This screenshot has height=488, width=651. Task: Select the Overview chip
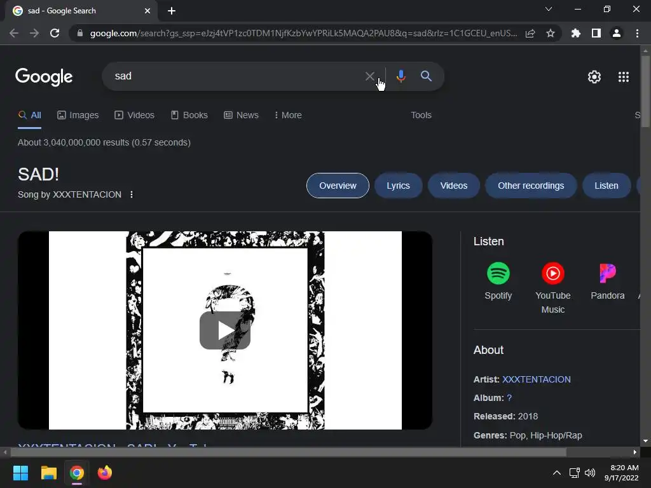pos(338,186)
